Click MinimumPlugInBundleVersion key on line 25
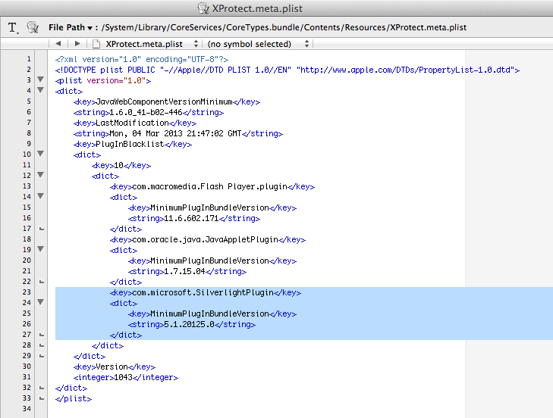The image size is (553, 418). point(212,313)
